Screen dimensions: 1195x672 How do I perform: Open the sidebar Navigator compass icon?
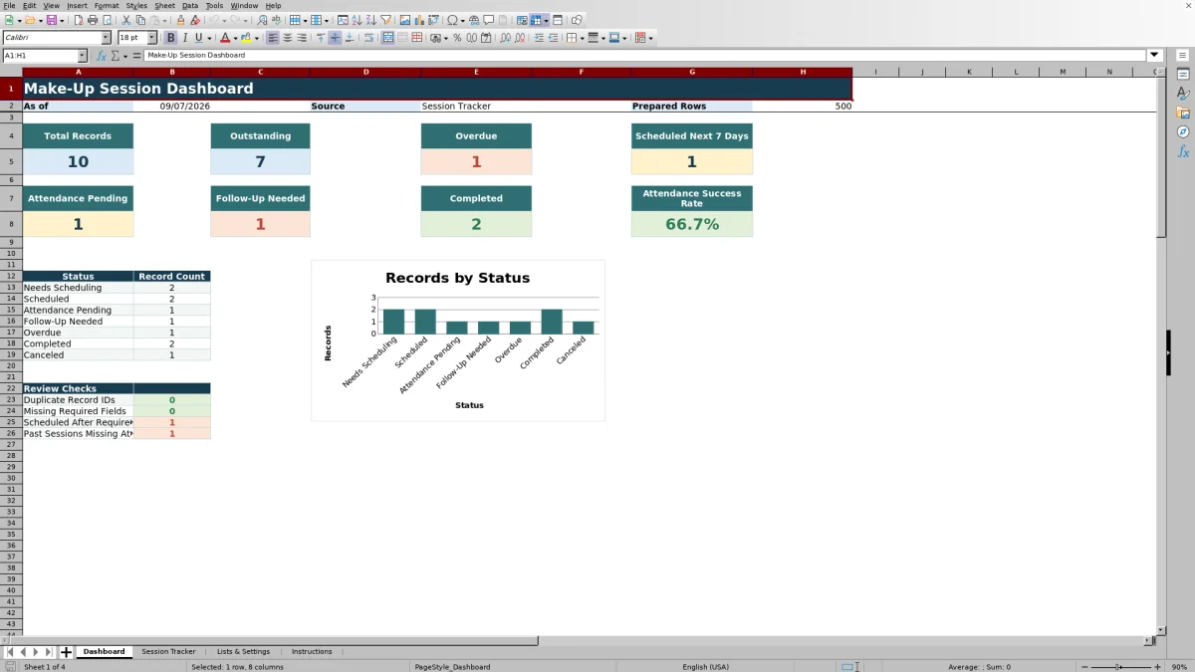click(1183, 131)
